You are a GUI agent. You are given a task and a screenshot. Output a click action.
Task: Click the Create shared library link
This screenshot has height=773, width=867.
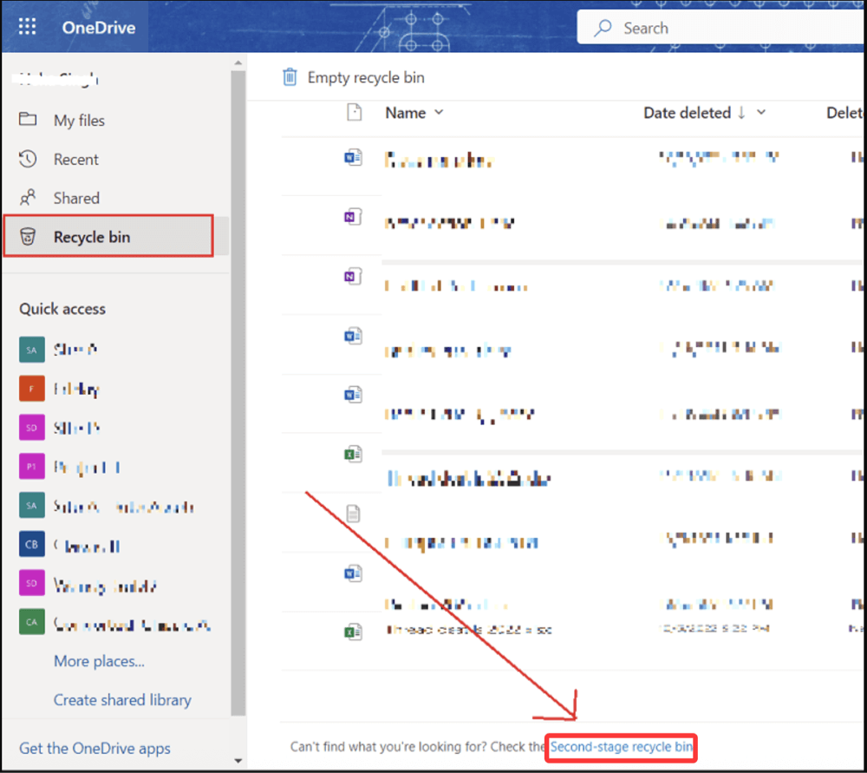pyautogui.click(x=122, y=700)
